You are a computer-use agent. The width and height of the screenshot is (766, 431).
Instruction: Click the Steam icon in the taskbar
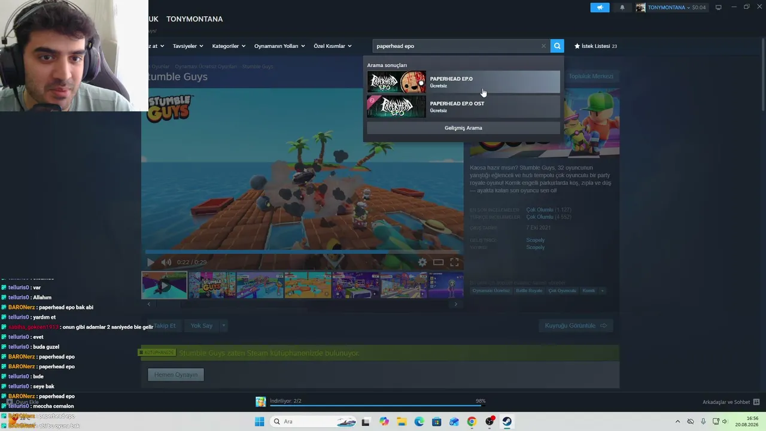507,421
